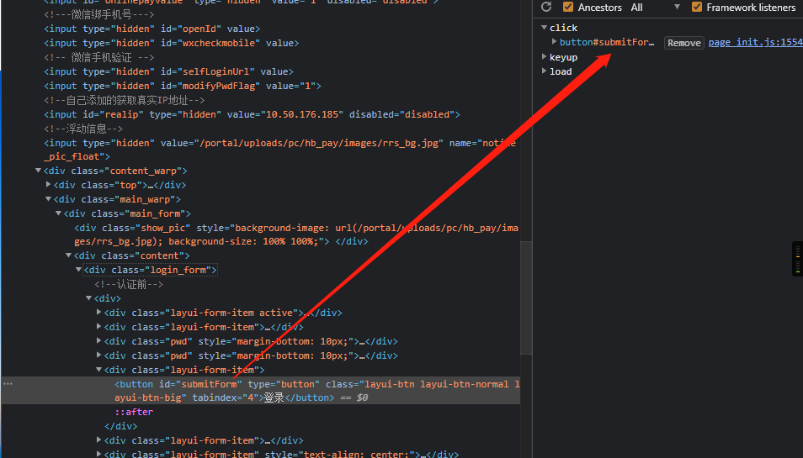
Task: Select the 微信绑手机号 comment line
Action: [x=99, y=14]
